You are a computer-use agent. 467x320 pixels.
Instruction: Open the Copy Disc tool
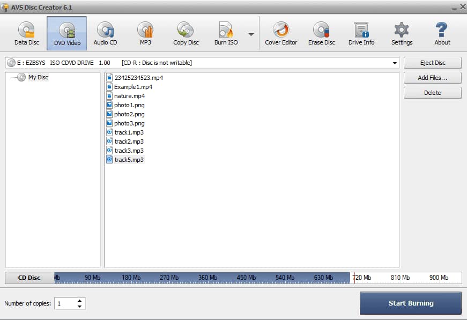(x=186, y=33)
